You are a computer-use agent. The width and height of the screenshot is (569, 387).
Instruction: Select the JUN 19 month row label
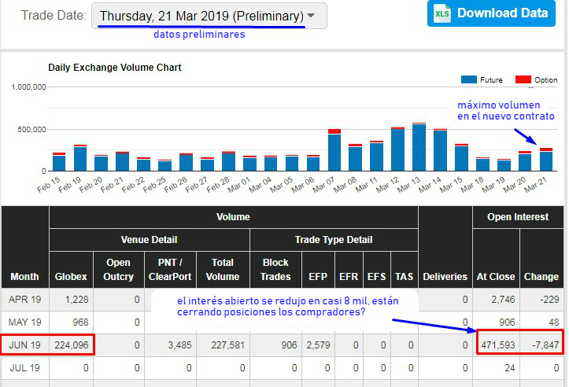coord(24,344)
